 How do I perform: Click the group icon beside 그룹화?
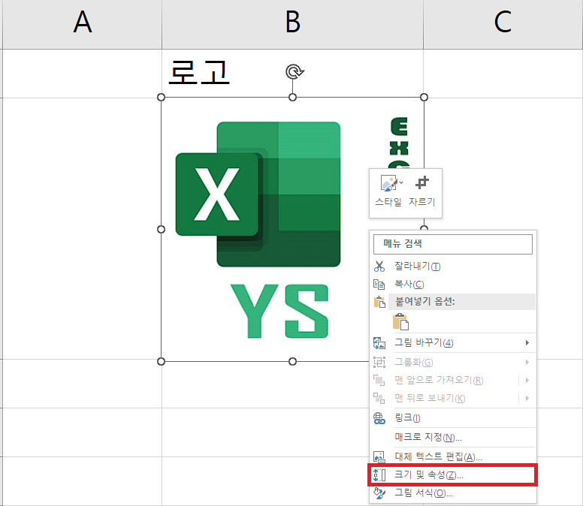tap(379, 362)
